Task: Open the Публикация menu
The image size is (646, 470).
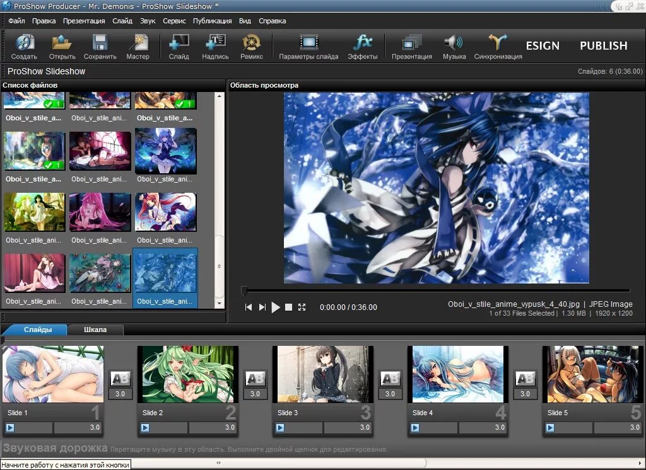Action: pyautogui.click(x=212, y=21)
